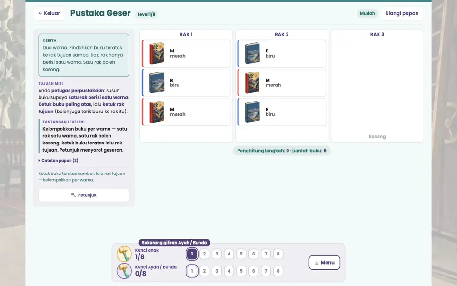The height and width of the screenshot is (286, 457).
Task: Click the Cerita story box
Action: [x=84, y=55]
